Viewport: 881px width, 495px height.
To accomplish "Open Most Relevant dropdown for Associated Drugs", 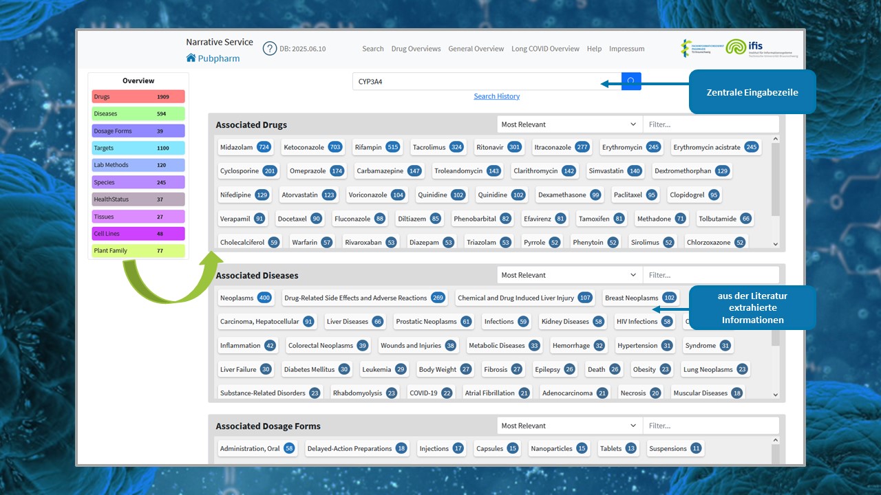I will coord(569,124).
